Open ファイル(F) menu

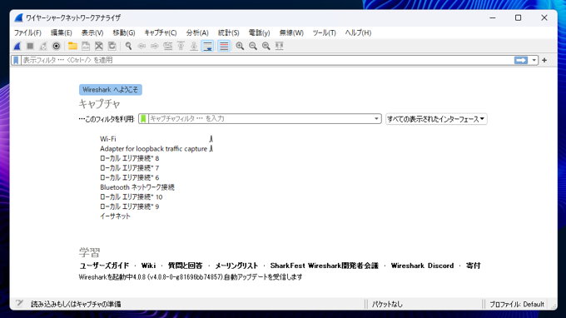(27, 32)
